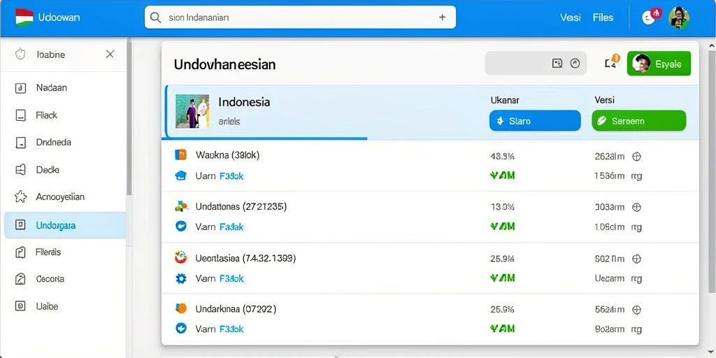Open the Vesi menu in top bar
The height and width of the screenshot is (358, 716).
(571, 17)
